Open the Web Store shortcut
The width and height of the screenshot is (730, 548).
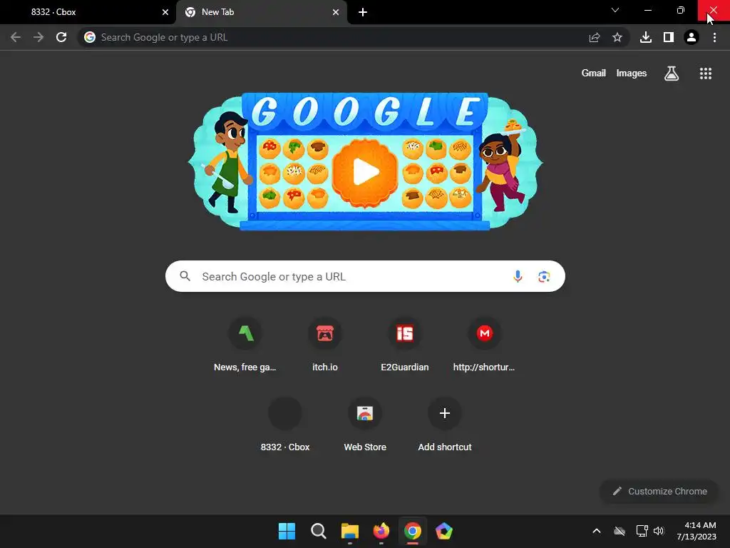[x=365, y=425]
